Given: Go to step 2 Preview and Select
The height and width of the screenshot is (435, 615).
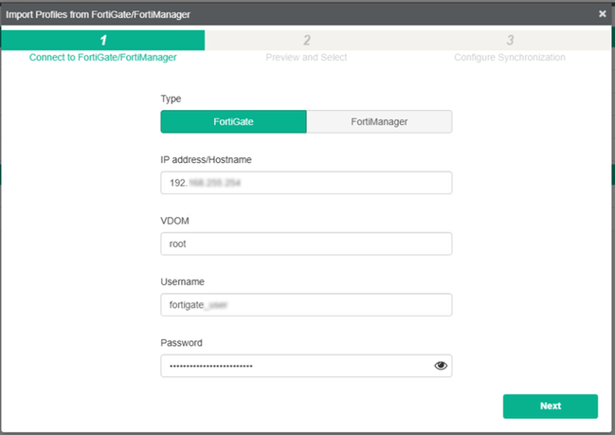Looking at the screenshot, I should (x=306, y=46).
